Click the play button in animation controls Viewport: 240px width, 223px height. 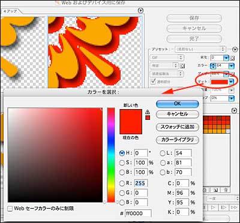[x=213, y=207]
